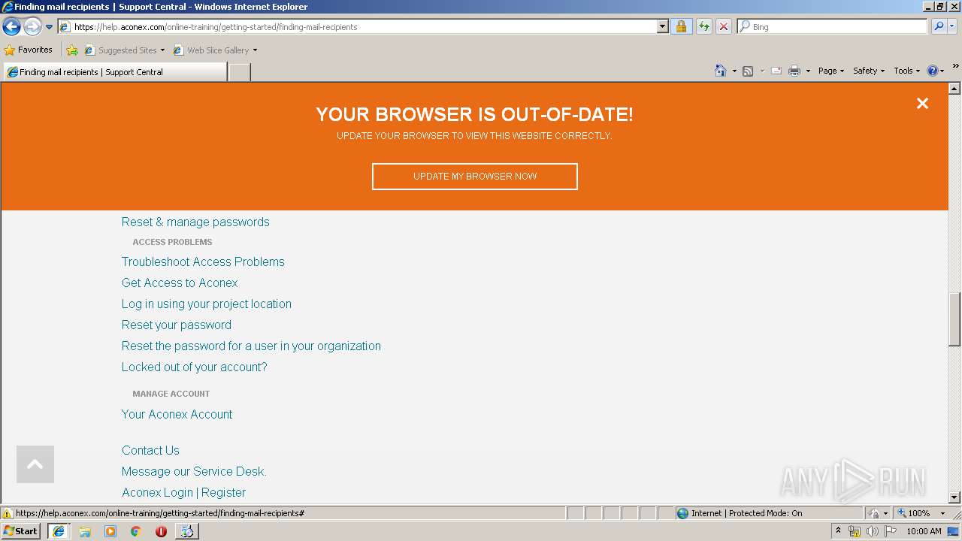Open Aconex Login | Register link

tap(183, 492)
